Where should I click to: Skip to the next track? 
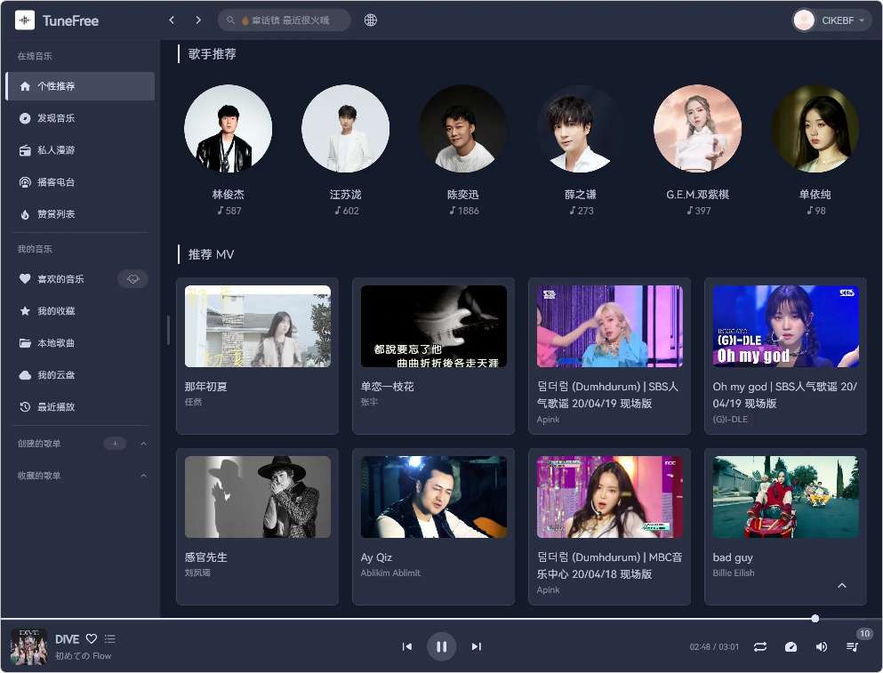(477, 646)
